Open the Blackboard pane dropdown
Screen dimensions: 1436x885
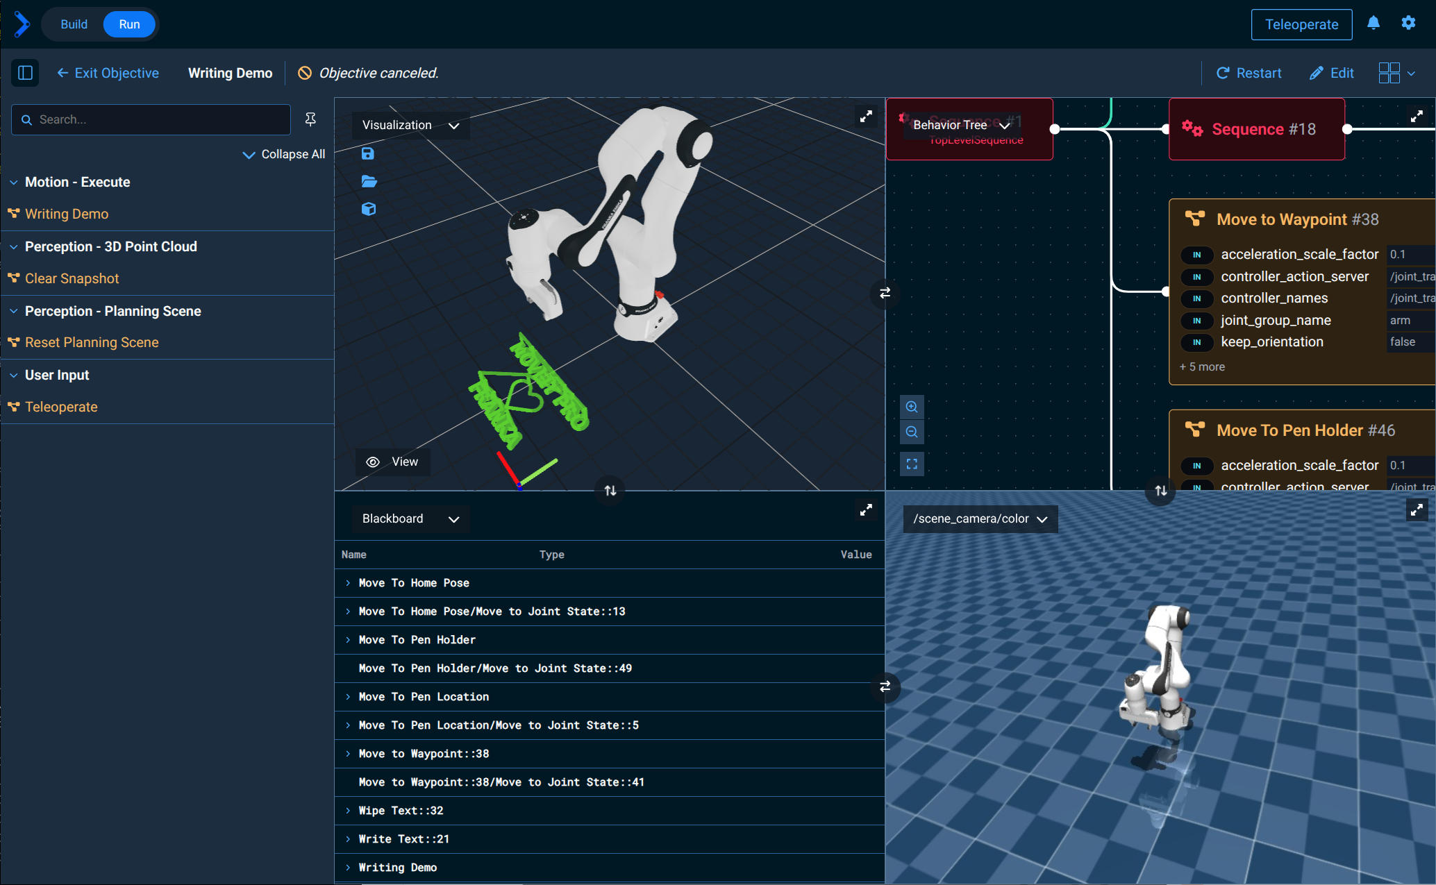411,519
